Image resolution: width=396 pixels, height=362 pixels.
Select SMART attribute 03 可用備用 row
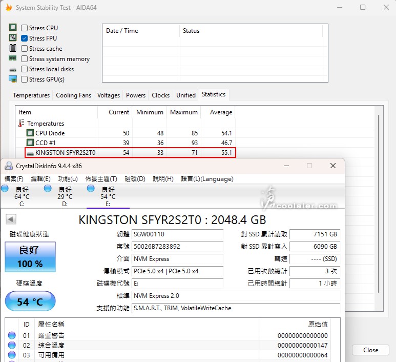(x=168, y=355)
